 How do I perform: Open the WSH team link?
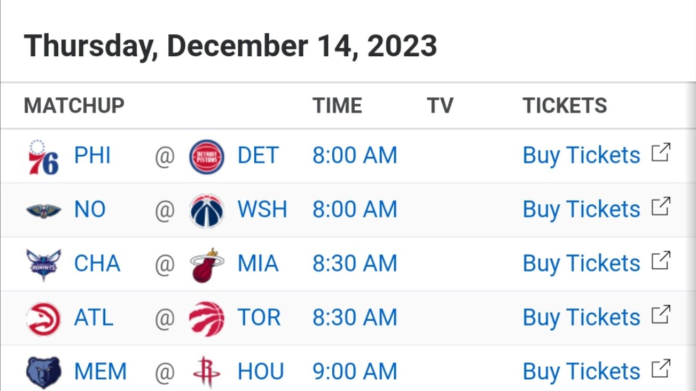(262, 209)
